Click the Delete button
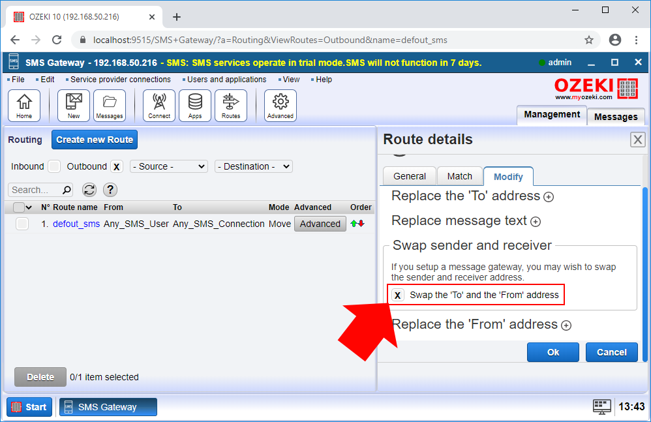651x422 pixels. 40,377
